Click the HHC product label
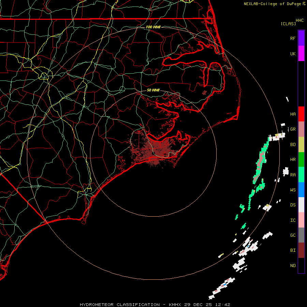Image resolution: width=307 pixels, height=307 pixels. 300,20
